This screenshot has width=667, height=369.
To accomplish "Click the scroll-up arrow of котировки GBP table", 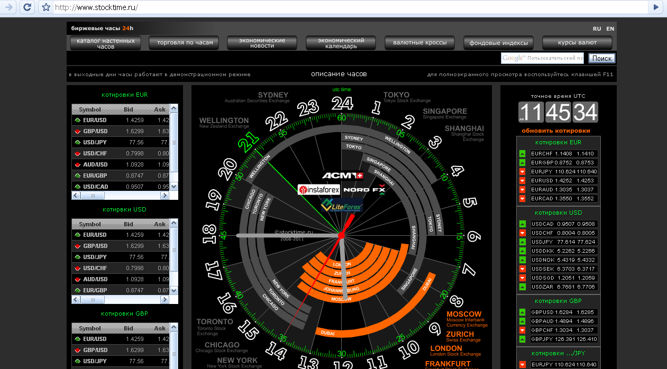I will pos(173,327).
